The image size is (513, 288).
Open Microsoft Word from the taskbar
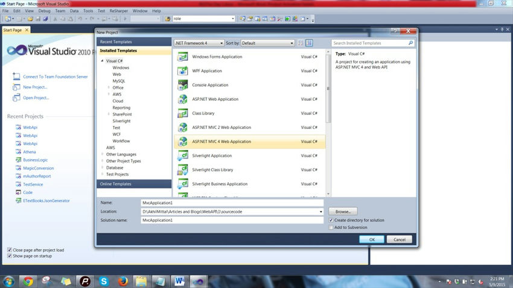pos(179,281)
